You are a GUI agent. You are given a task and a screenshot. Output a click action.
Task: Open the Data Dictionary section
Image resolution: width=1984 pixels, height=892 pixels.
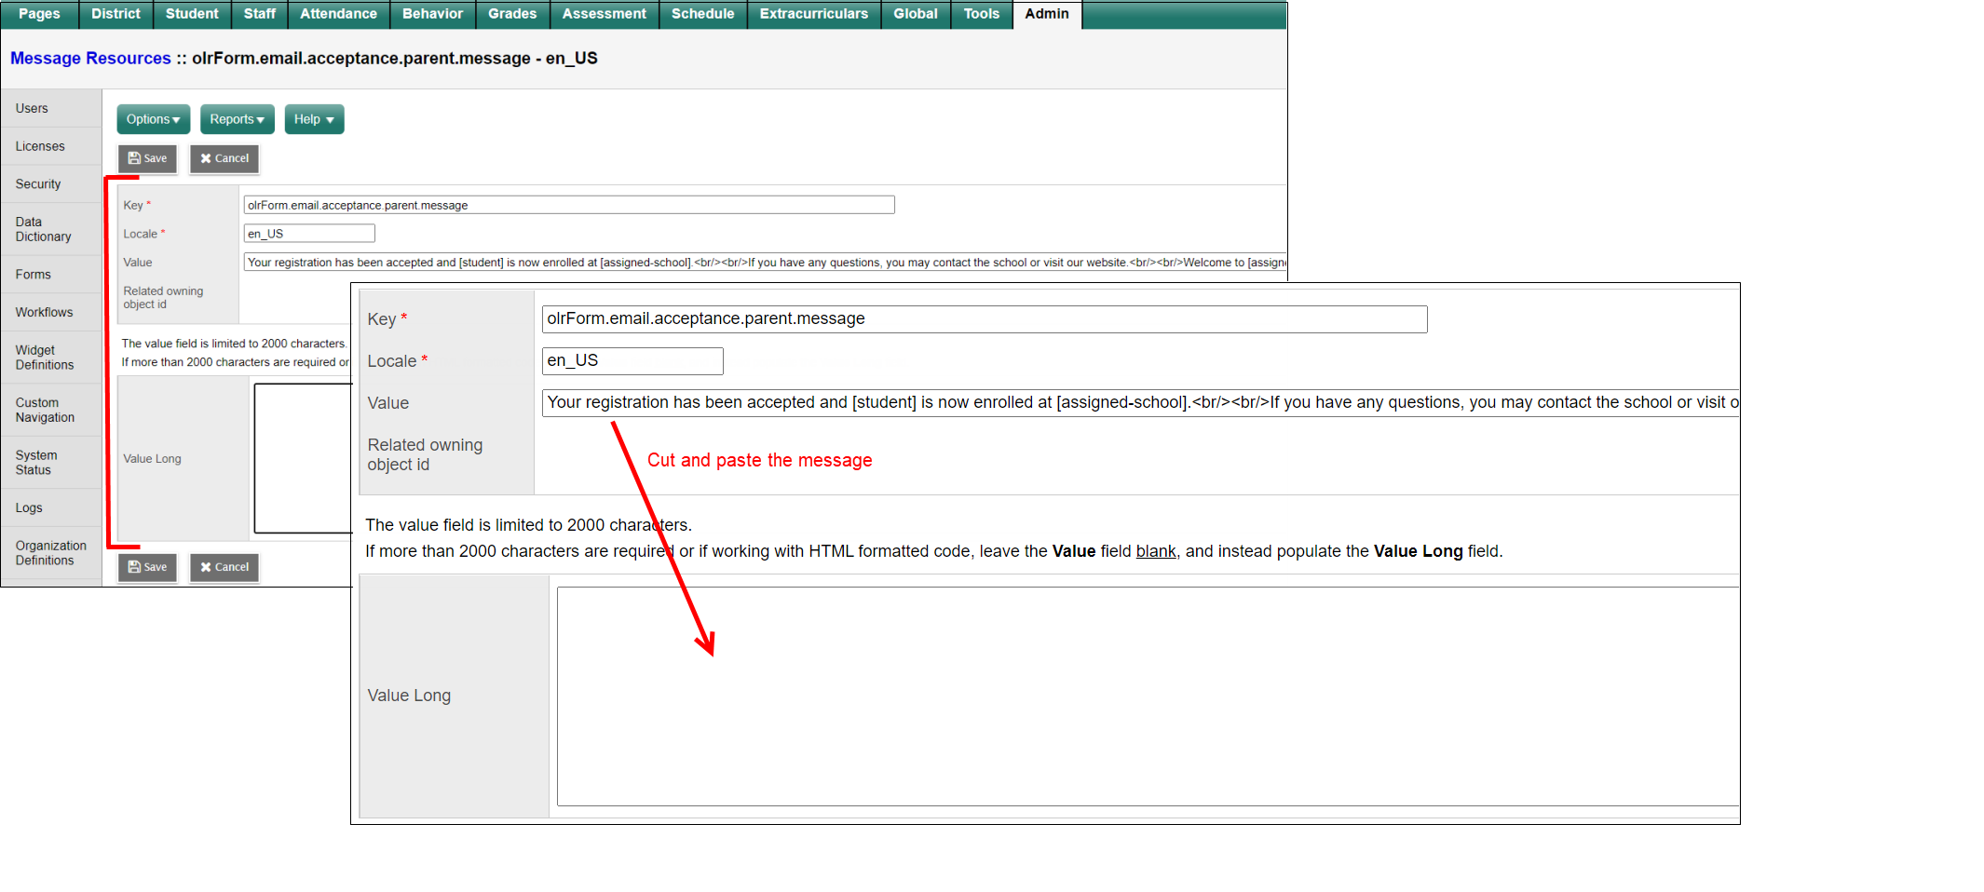pos(43,229)
